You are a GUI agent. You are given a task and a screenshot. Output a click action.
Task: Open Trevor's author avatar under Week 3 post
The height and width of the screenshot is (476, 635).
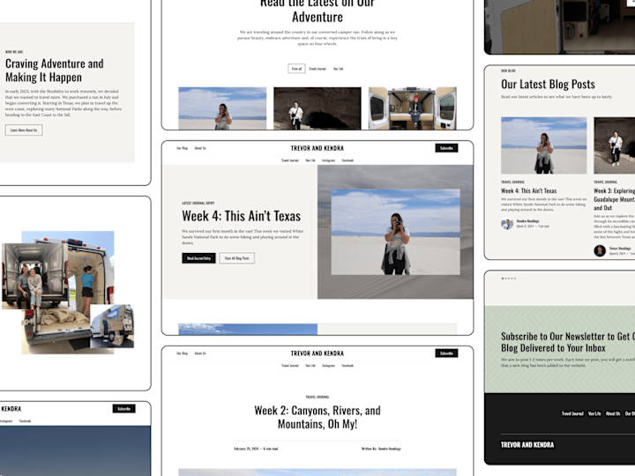[x=600, y=250]
